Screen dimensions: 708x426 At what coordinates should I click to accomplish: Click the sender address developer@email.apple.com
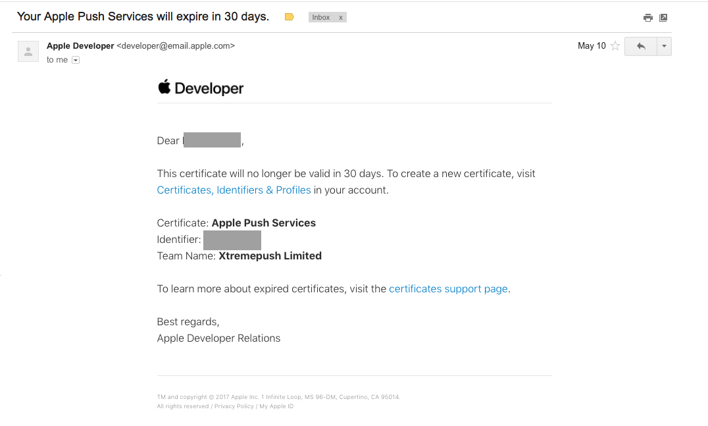tap(176, 45)
